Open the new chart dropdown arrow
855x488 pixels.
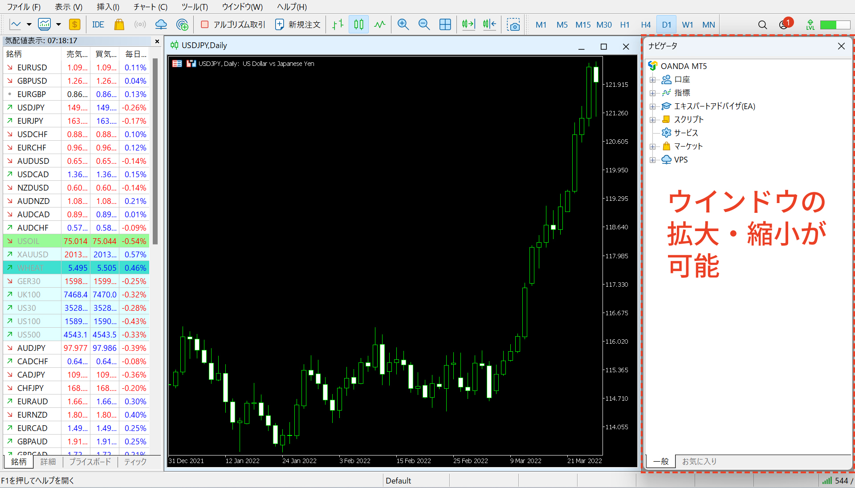tap(29, 25)
